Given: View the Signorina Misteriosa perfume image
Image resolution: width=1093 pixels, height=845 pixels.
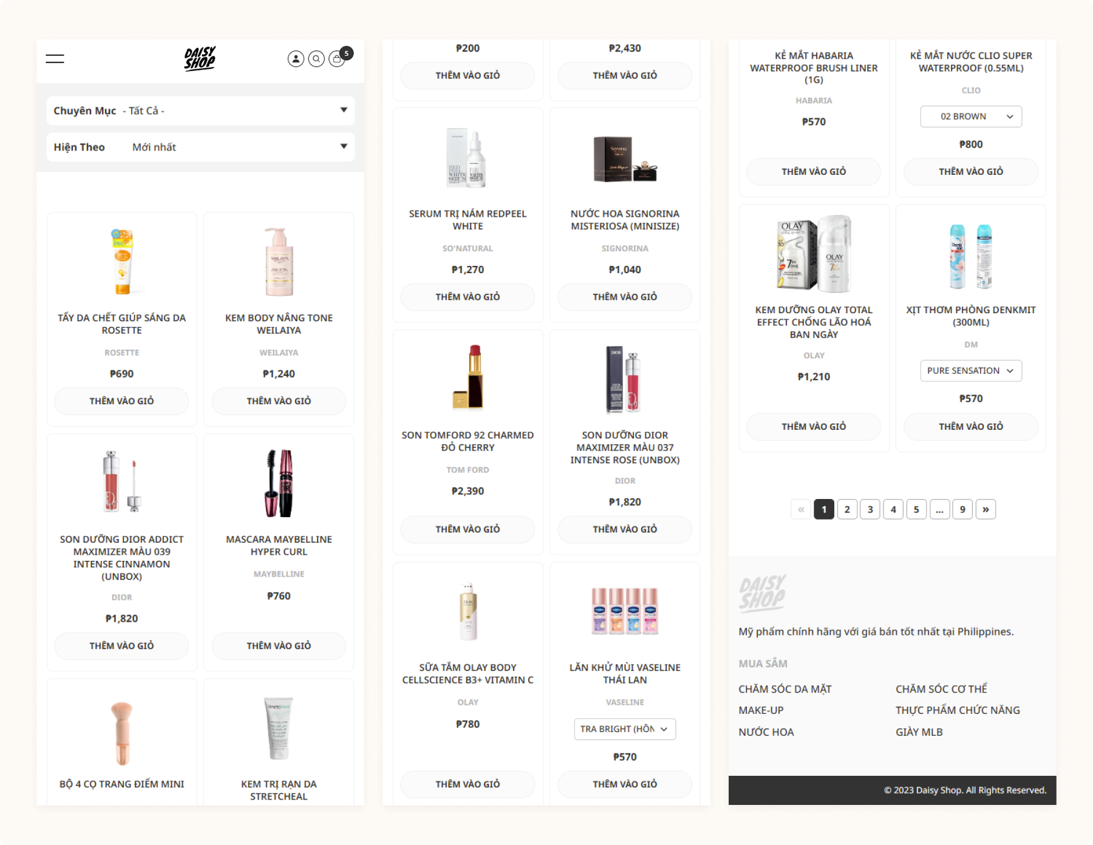Looking at the screenshot, I should coord(625,159).
